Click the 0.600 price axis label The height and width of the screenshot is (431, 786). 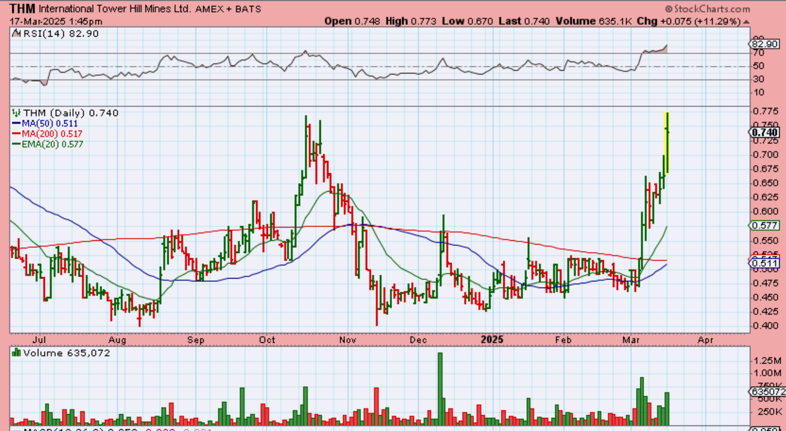tap(766, 211)
